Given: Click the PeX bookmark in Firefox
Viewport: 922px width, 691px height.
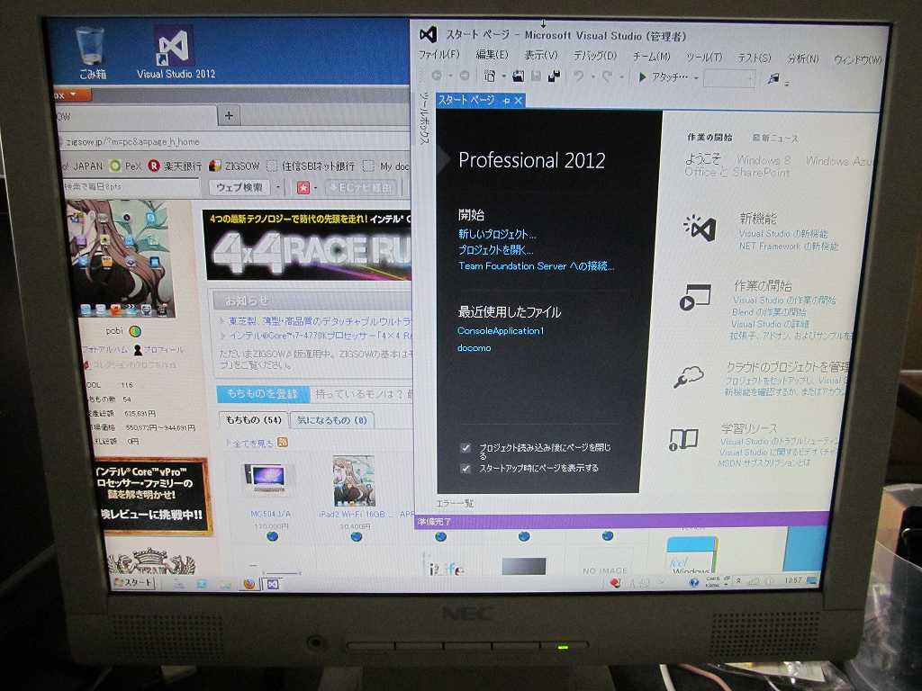Looking at the screenshot, I should click(x=125, y=166).
